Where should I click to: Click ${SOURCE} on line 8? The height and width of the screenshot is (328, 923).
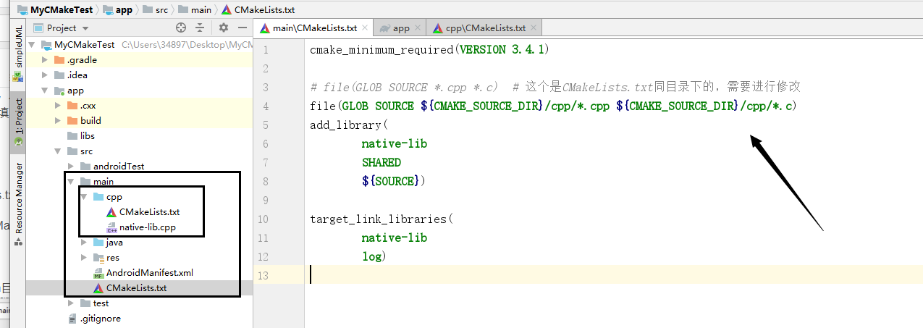pos(391,182)
